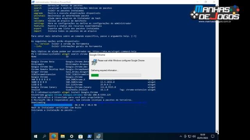
Task: Click the Google Chrome dialog title bar
Action: click(125, 55)
